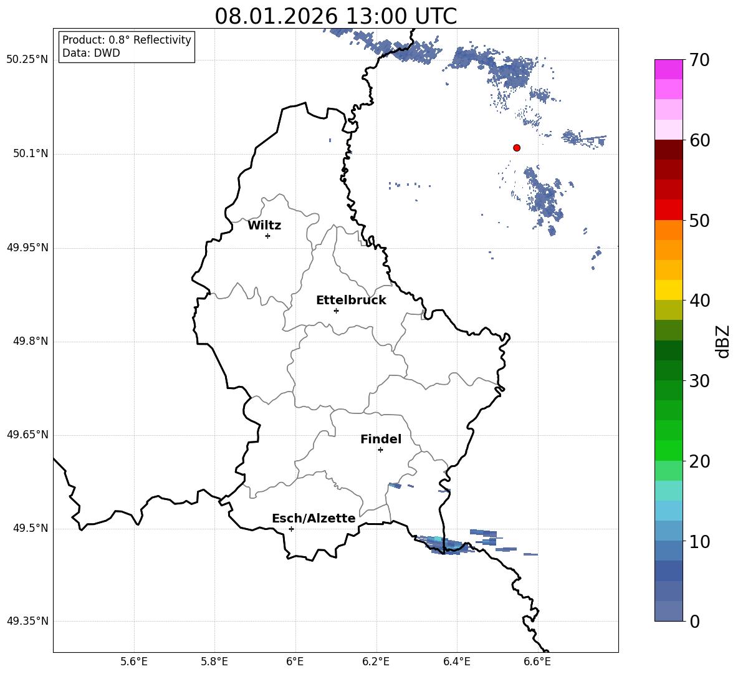Click the colorbar value 60
The height and width of the screenshot is (674, 738).
699,140
